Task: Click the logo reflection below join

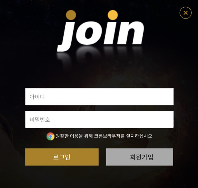Action: pos(100,56)
